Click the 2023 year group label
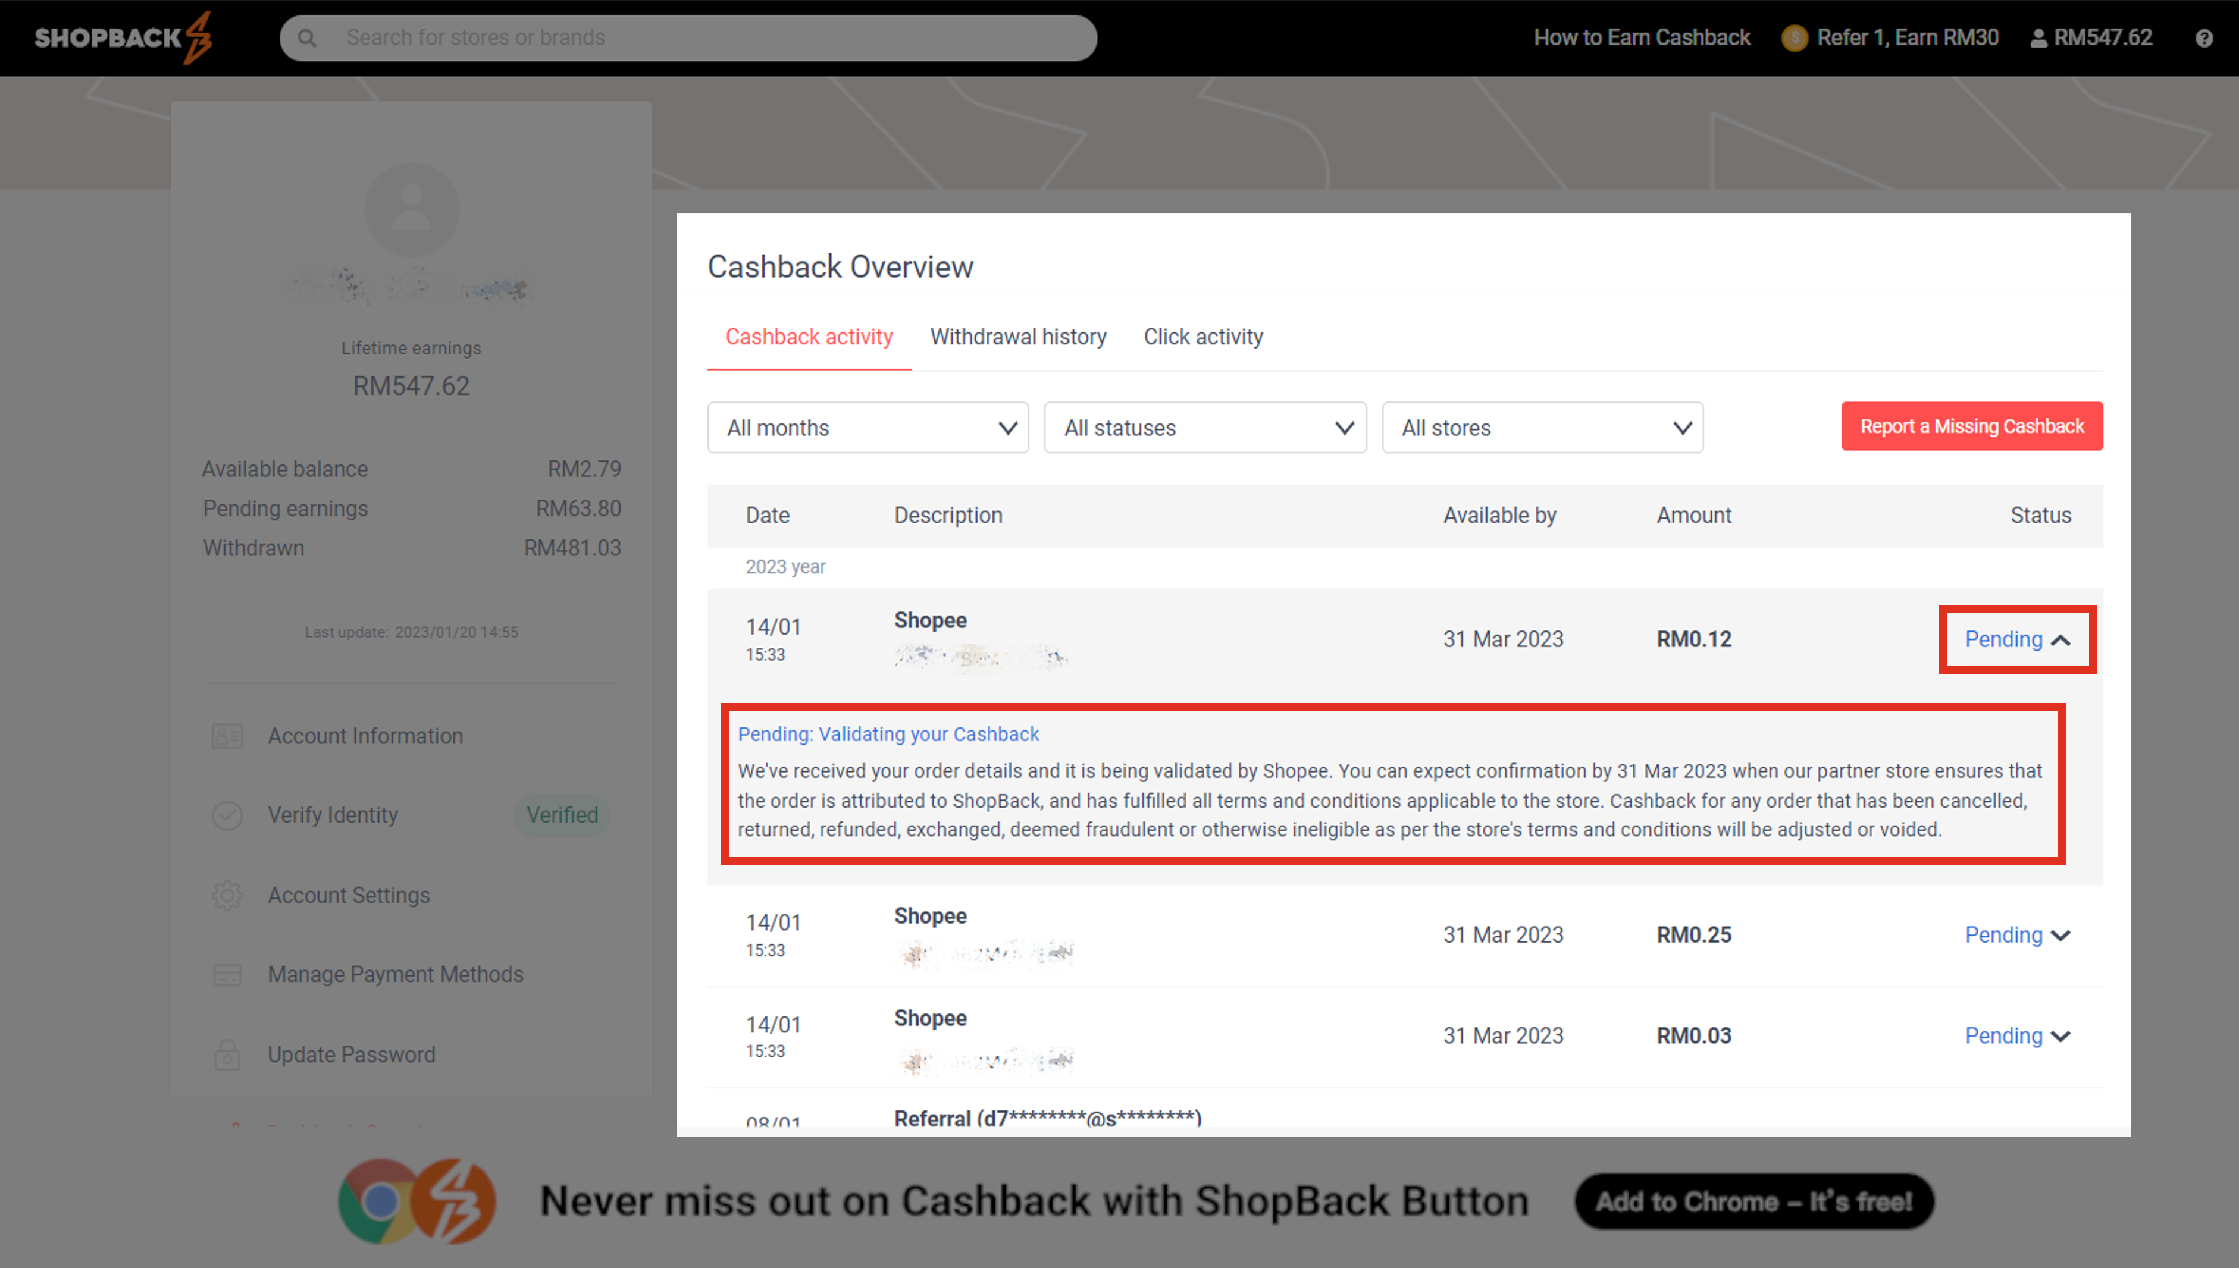The width and height of the screenshot is (2239, 1268). [x=785, y=567]
